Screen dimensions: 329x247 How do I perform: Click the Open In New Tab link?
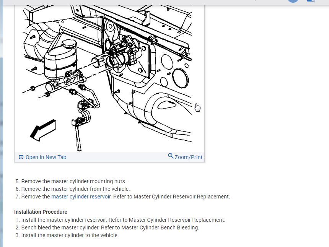pyautogui.click(x=46, y=157)
